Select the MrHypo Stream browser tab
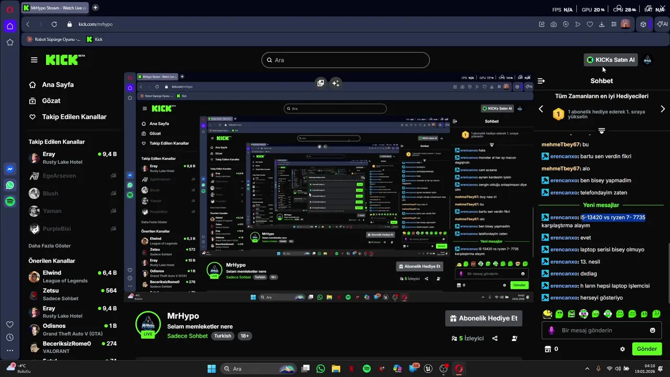Image resolution: width=670 pixels, height=377 pixels. point(55,8)
